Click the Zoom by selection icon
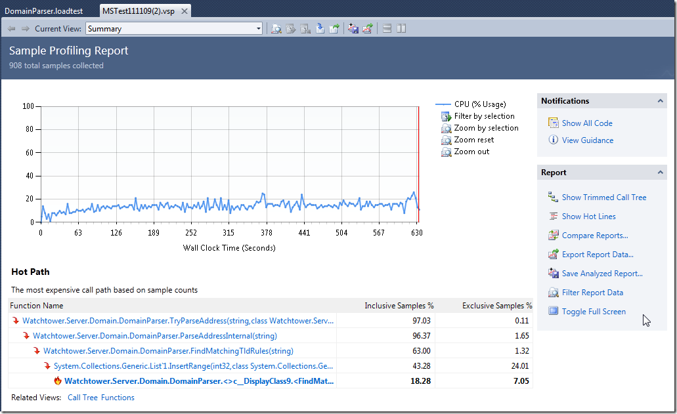This screenshot has height=414, width=677. tap(446, 128)
